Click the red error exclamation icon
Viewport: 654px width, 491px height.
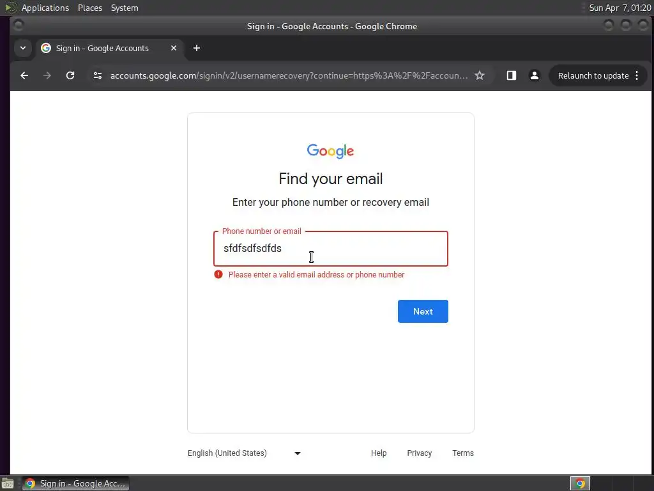[218, 274]
